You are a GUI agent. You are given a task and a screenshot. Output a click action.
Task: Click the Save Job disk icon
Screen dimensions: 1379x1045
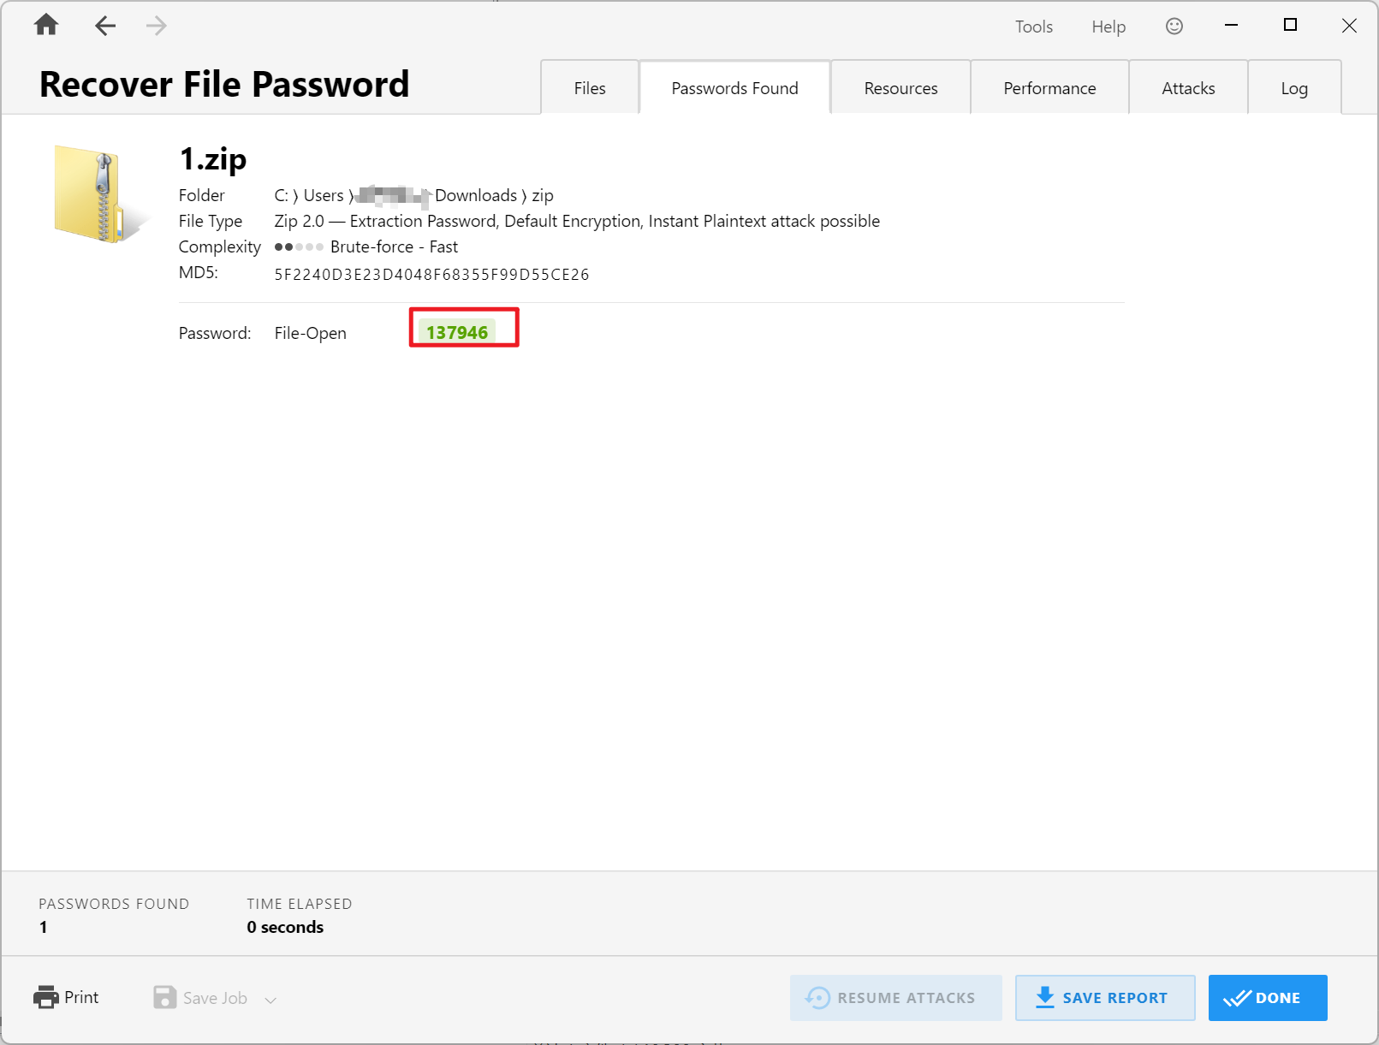[x=164, y=997]
